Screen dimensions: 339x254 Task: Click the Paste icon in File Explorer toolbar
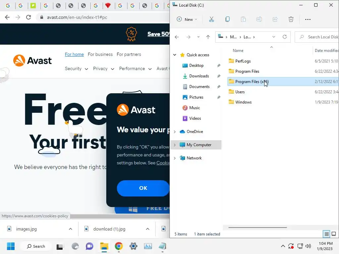point(243,20)
